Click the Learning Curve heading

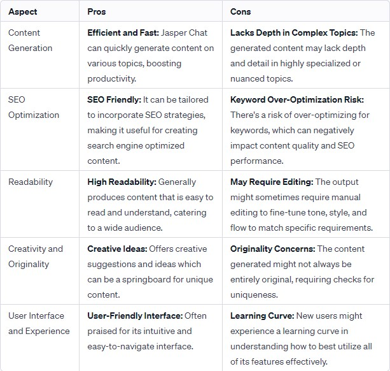(x=262, y=316)
